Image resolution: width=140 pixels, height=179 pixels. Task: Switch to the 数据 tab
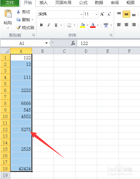[x=99, y=3]
